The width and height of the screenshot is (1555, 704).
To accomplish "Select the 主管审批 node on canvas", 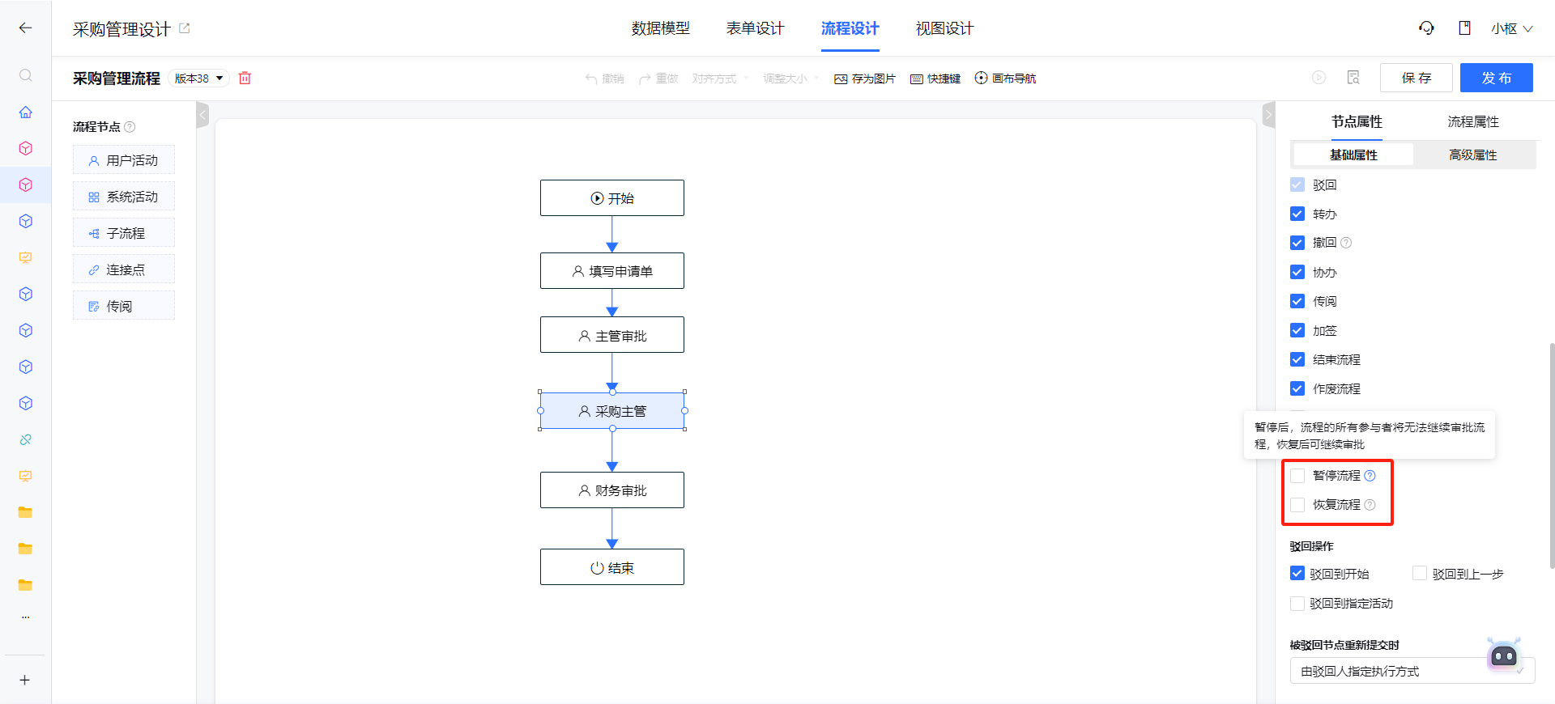I will [612, 335].
